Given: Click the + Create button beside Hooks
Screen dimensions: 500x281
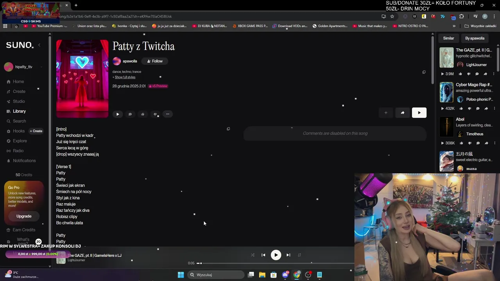Looking at the screenshot, I should [36, 131].
